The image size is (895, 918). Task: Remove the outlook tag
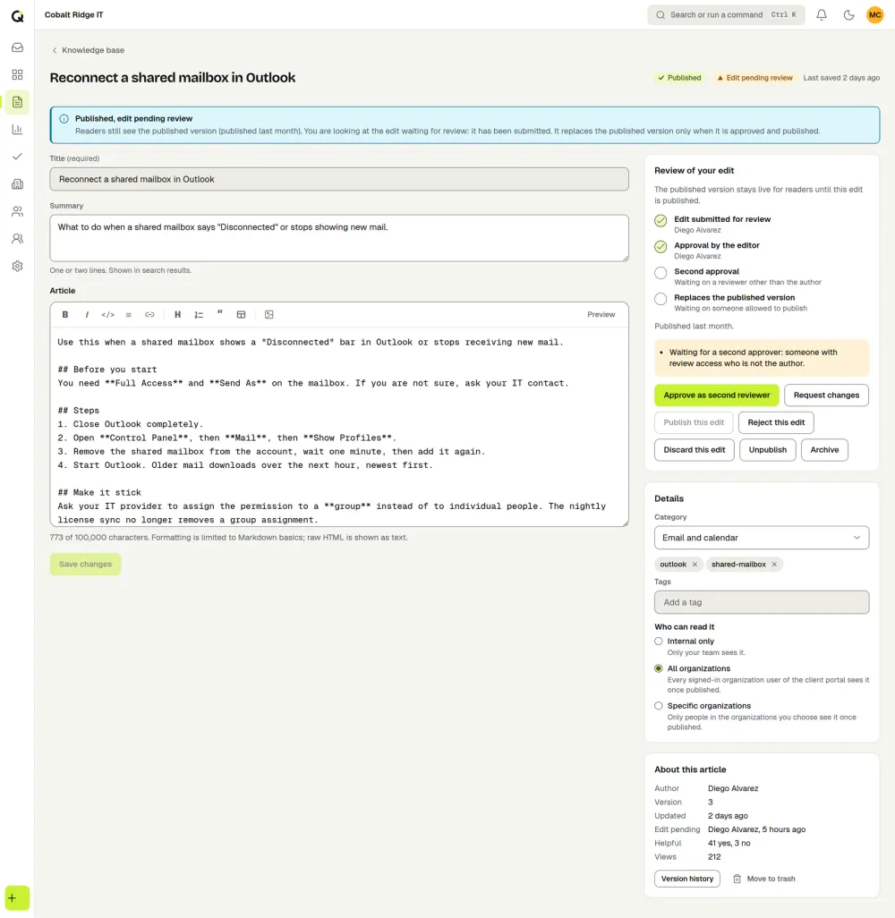point(695,565)
